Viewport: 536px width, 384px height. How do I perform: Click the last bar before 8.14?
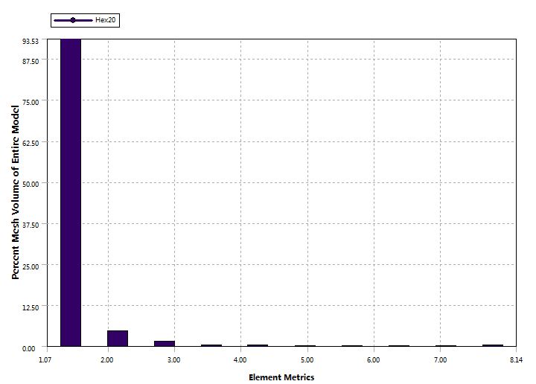click(492, 345)
